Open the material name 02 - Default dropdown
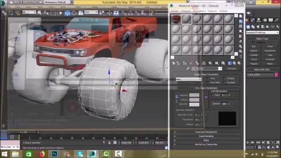Image resolution: width=281 pixels, height=158 pixels. 207,68
